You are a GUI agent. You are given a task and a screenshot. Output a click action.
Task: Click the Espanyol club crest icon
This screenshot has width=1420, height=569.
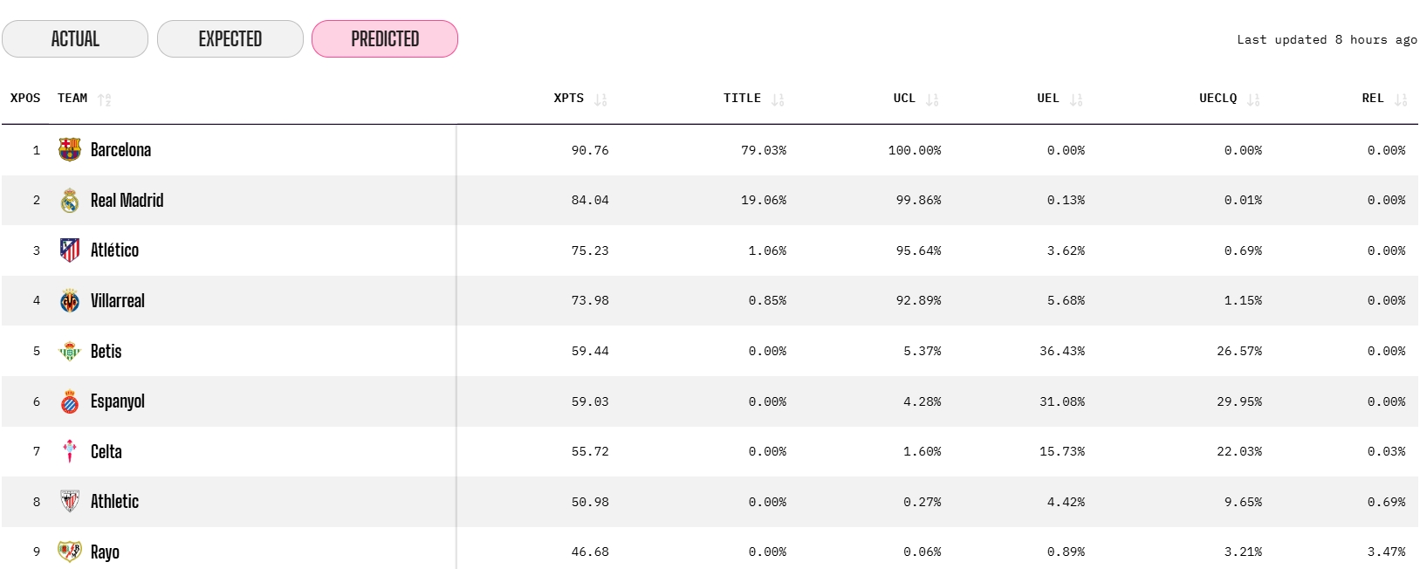pos(70,401)
